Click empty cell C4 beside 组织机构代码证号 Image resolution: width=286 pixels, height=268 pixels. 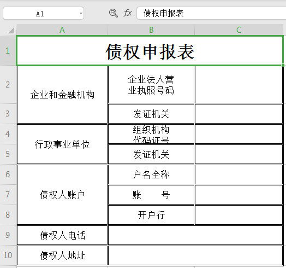tap(239, 134)
